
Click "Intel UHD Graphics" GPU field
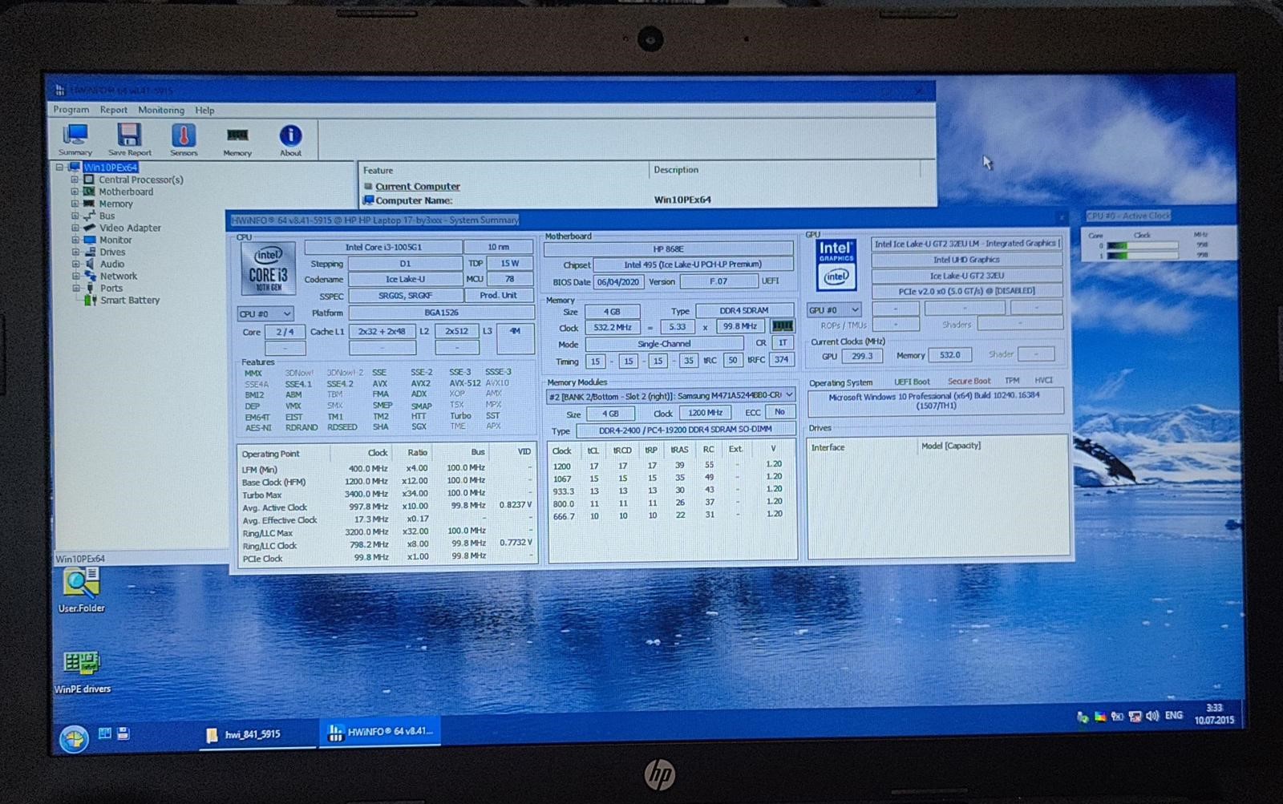pyautogui.click(x=966, y=260)
